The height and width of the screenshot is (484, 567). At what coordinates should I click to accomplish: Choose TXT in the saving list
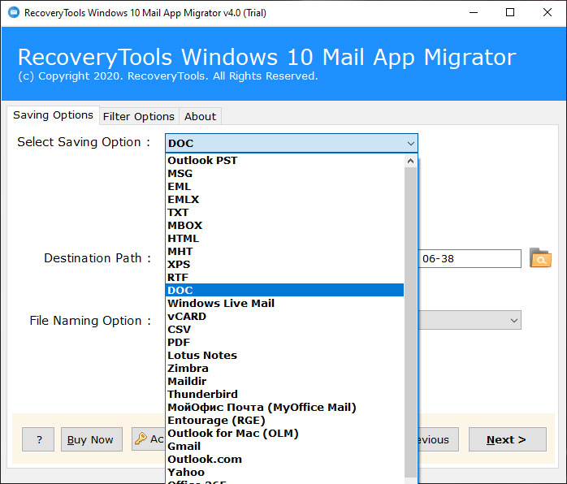[x=284, y=212]
